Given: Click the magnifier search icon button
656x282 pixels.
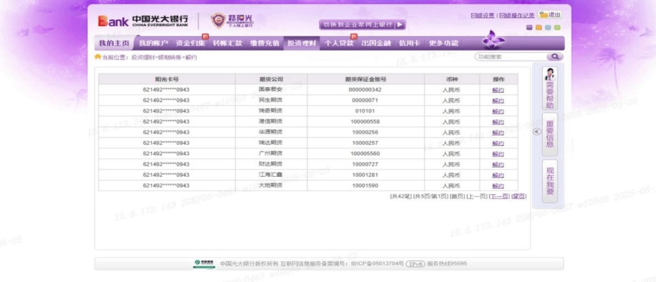Looking at the screenshot, I should (x=555, y=57).
